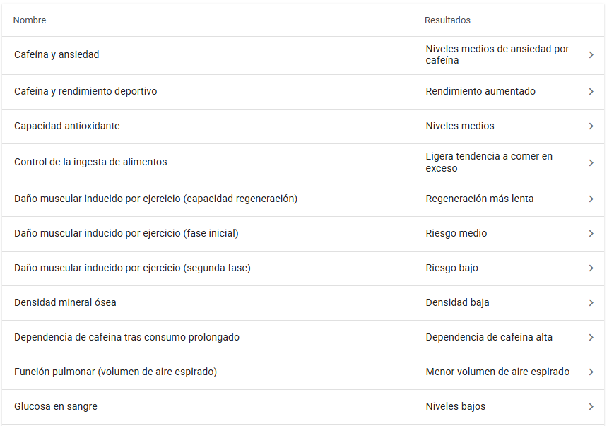The width and height of the screenshot is (614, 426).
Task: Select Daño muscular (capacidad regeneración) row name
Action: click(155, 199)
